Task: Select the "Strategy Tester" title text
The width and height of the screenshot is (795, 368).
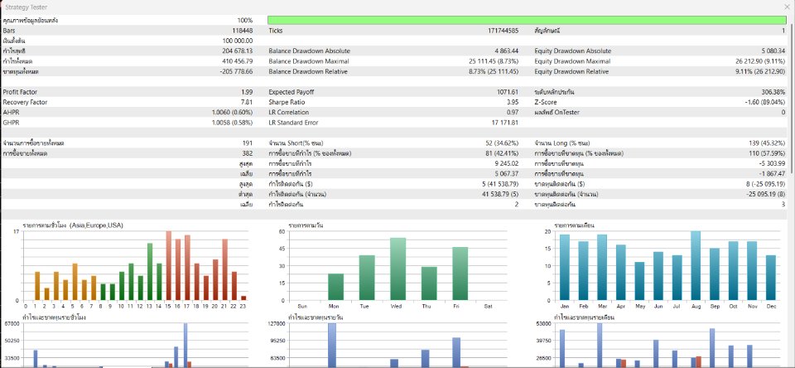Action: coord(26,7)
